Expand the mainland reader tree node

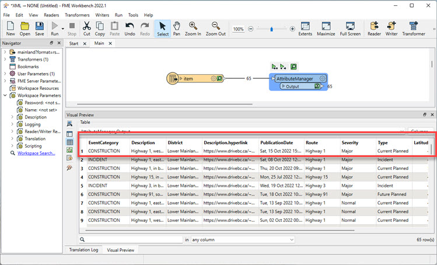click(x=5, y=52)
